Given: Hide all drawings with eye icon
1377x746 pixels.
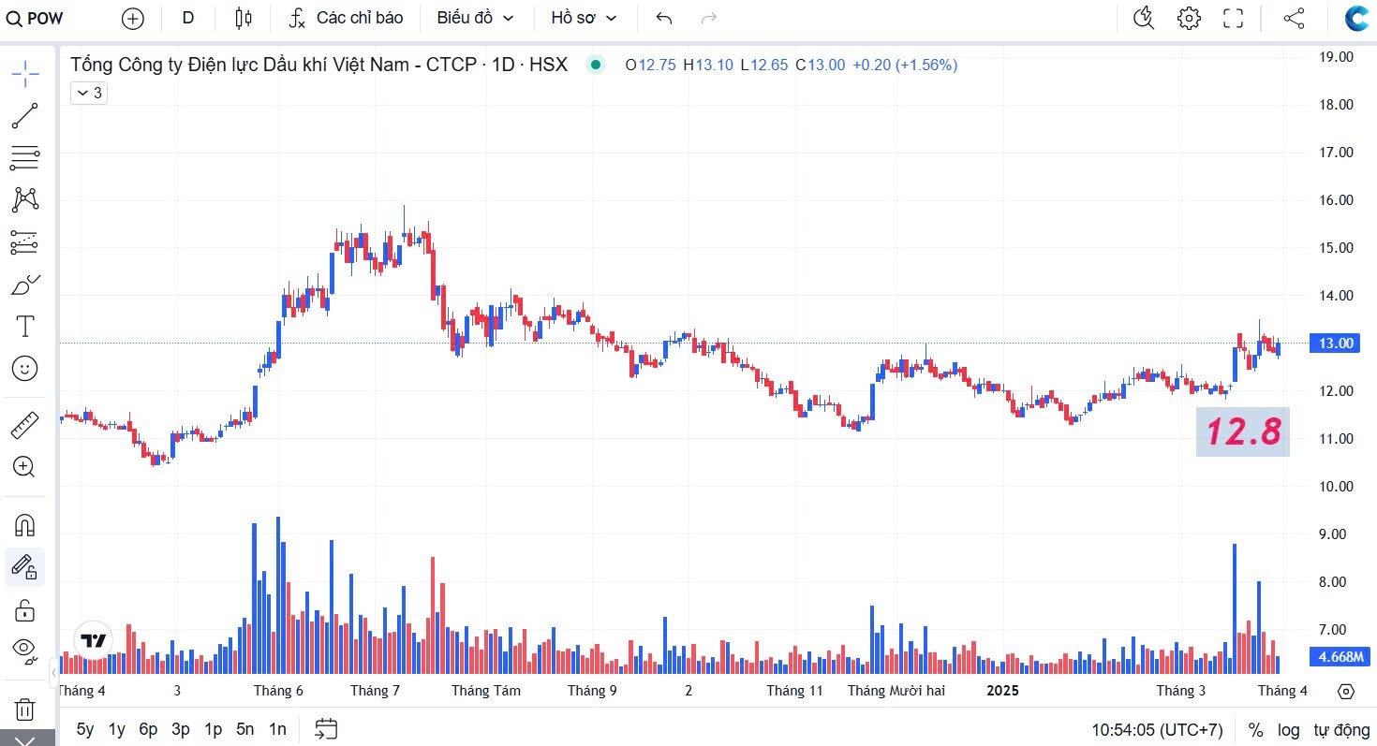Looking at the screenshot, I should pyautogui.click(x=25, y=650).
